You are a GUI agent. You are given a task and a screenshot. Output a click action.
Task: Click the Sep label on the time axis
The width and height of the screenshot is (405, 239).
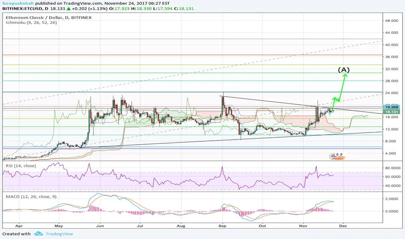click(222, 226)
